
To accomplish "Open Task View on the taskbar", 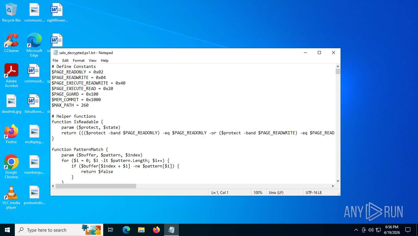I will pyautogui.click(x=111, y=230).
